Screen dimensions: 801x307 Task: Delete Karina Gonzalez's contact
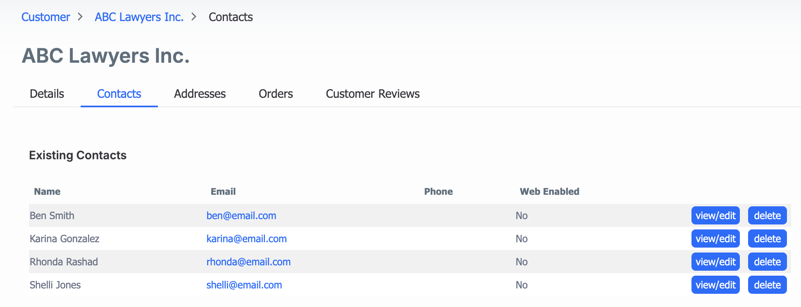coord(767,239)
